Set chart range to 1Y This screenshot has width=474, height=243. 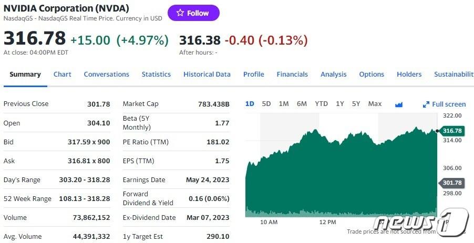tap(340, 104)
